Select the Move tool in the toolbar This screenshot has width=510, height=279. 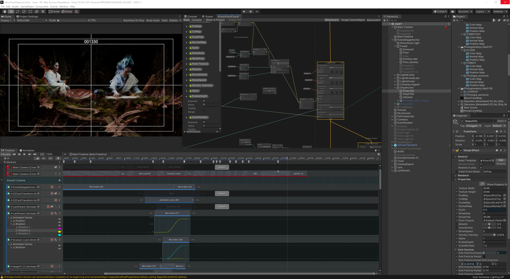point(11,12)
